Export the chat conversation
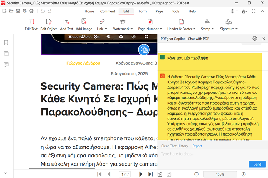The image size is (268, 178). [x=197, y=146]
